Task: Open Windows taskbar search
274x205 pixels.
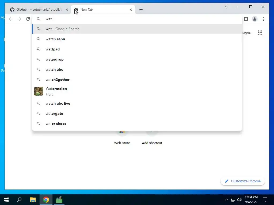Action: point(19,200)
